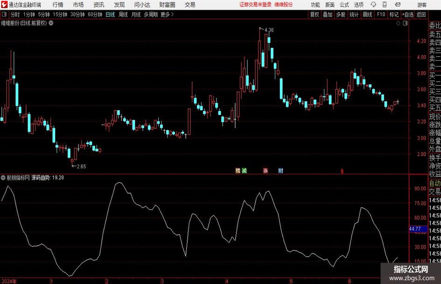Click the 画线 draw line button
The image size is (441, 284).
click(x=367, y=14)
